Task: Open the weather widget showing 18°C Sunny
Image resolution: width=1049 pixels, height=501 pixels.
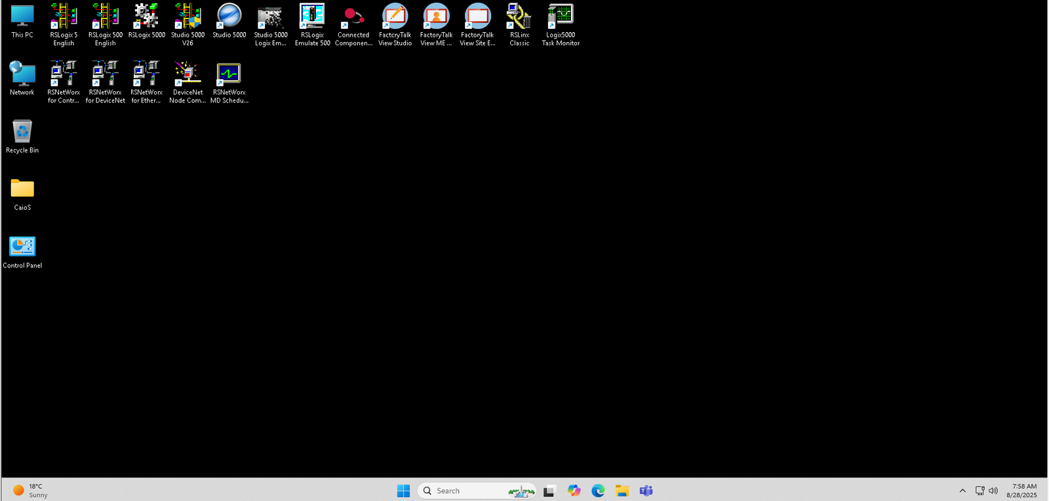Action: pyautogui.click(x=30, y=491)
